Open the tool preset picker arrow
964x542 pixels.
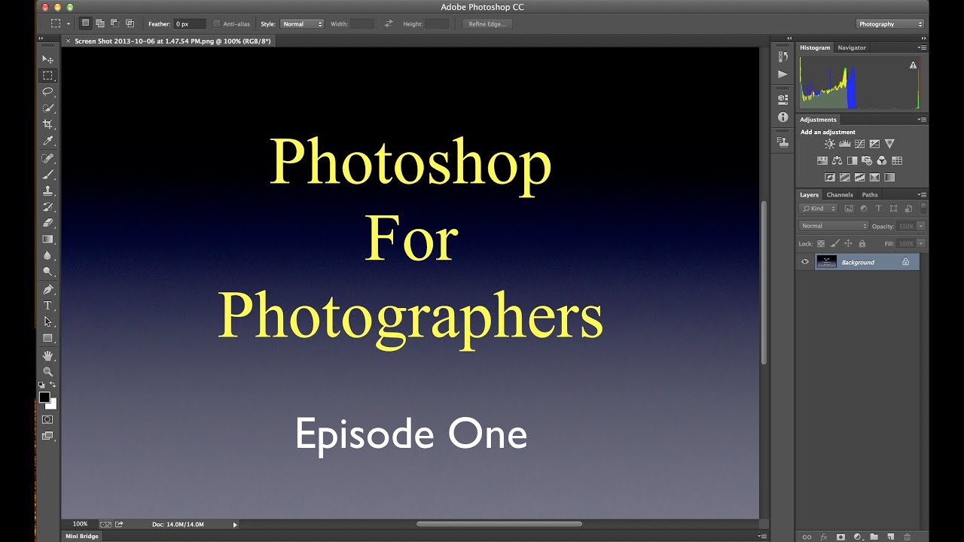click(x=68, y=24)
